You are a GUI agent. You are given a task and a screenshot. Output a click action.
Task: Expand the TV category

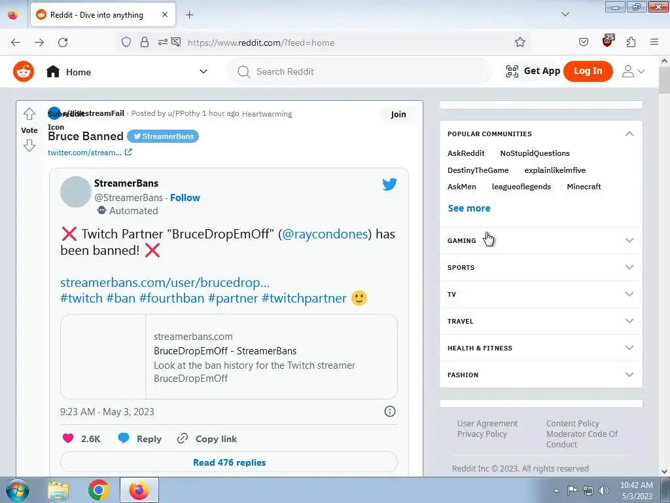point(540,294)
